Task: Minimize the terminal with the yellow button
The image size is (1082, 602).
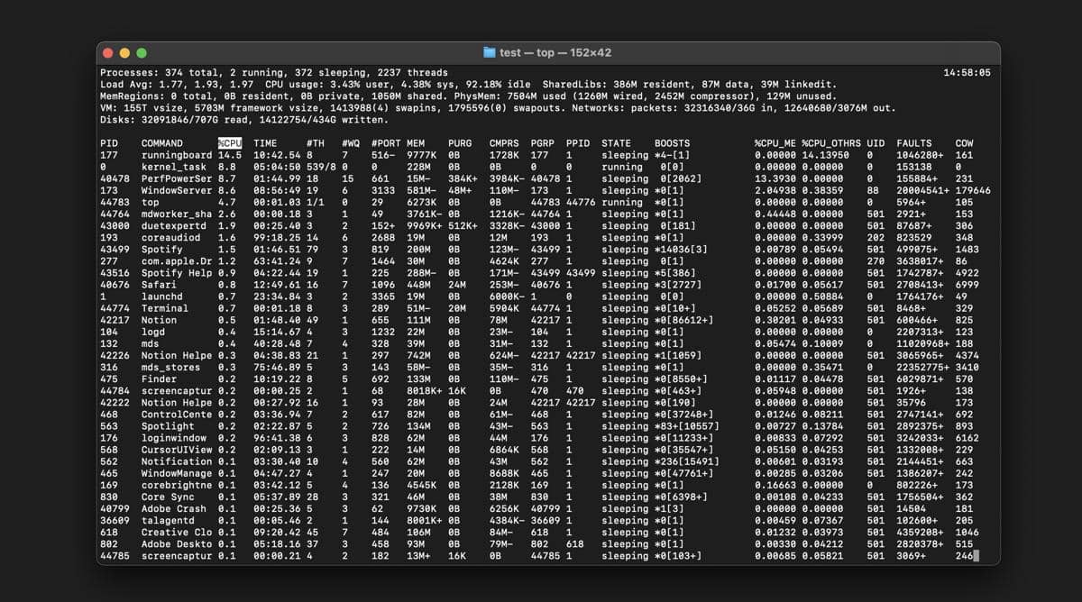Action: tap(125, 53)
